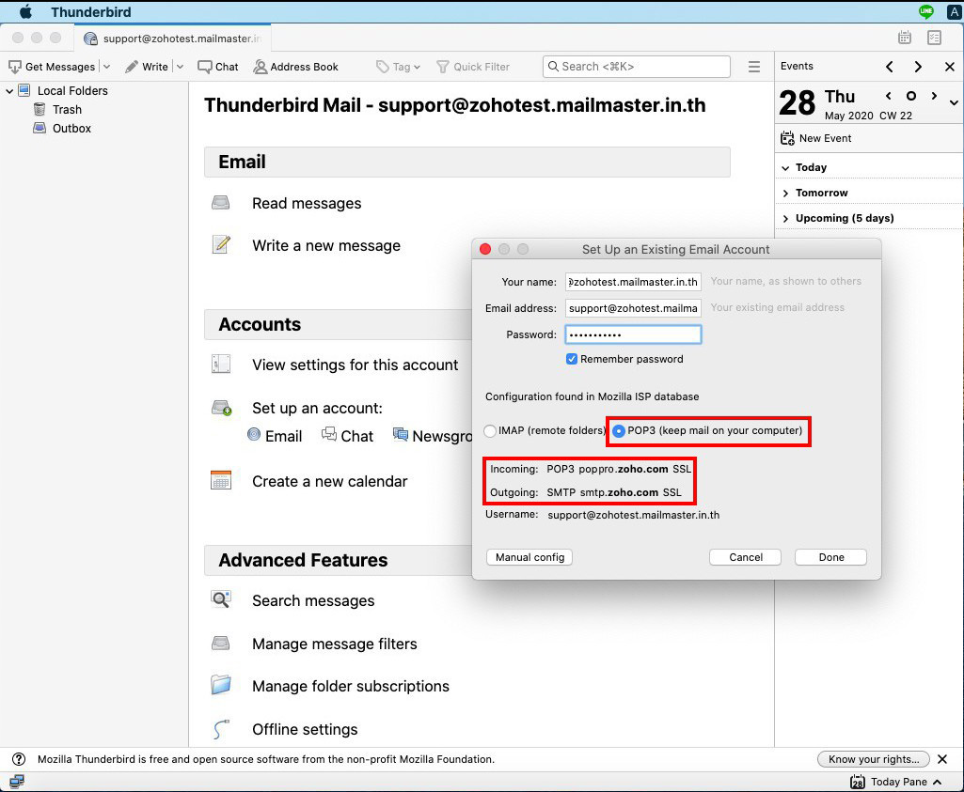Click the Your name input field
Image resolution: width=964 pixels, height=792 pixels.
point(633,282)
